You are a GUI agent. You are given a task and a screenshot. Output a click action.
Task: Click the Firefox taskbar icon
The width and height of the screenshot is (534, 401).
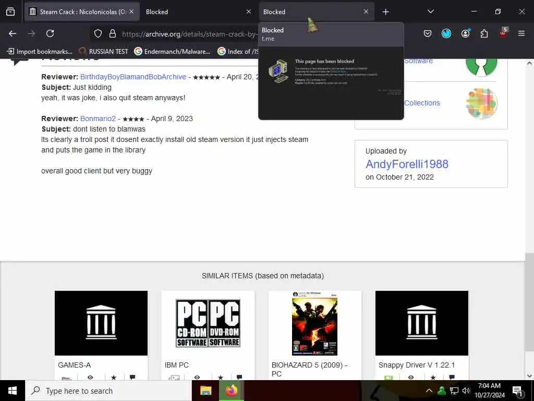[x=231, y=391]
